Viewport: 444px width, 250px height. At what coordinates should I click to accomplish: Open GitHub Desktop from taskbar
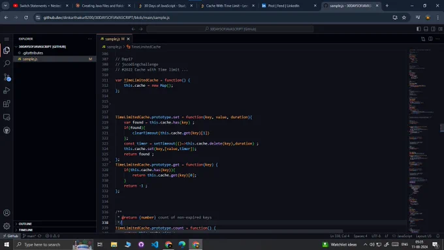[x=141, y=244]
